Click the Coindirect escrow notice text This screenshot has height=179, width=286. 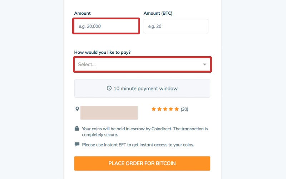point(145,131)
